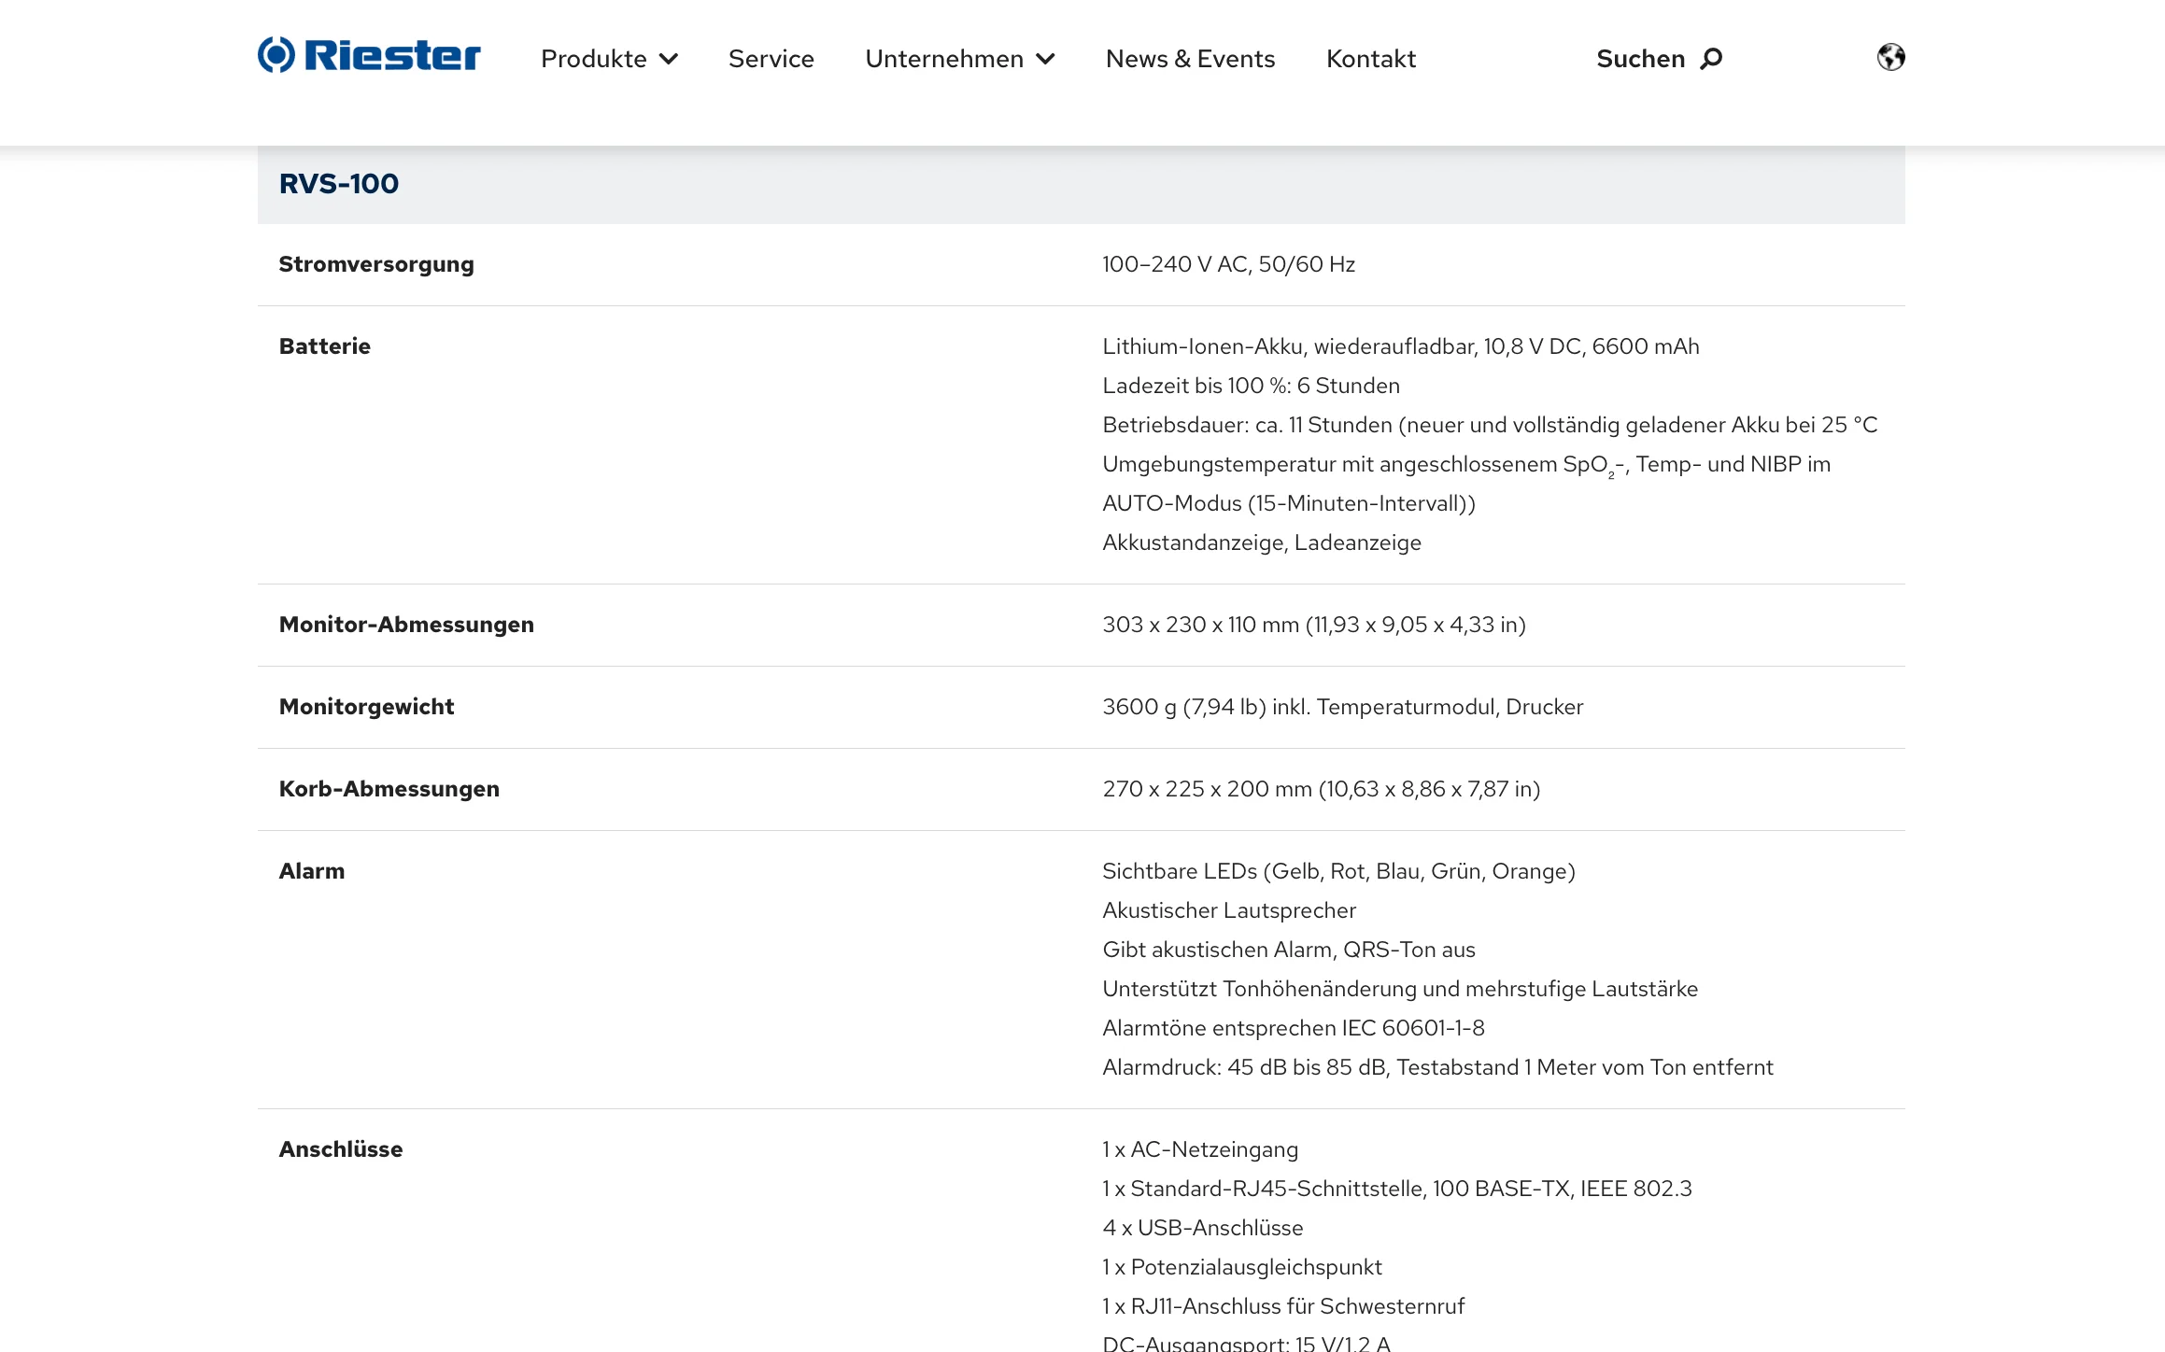Go to the Service page

pos(771,59)
